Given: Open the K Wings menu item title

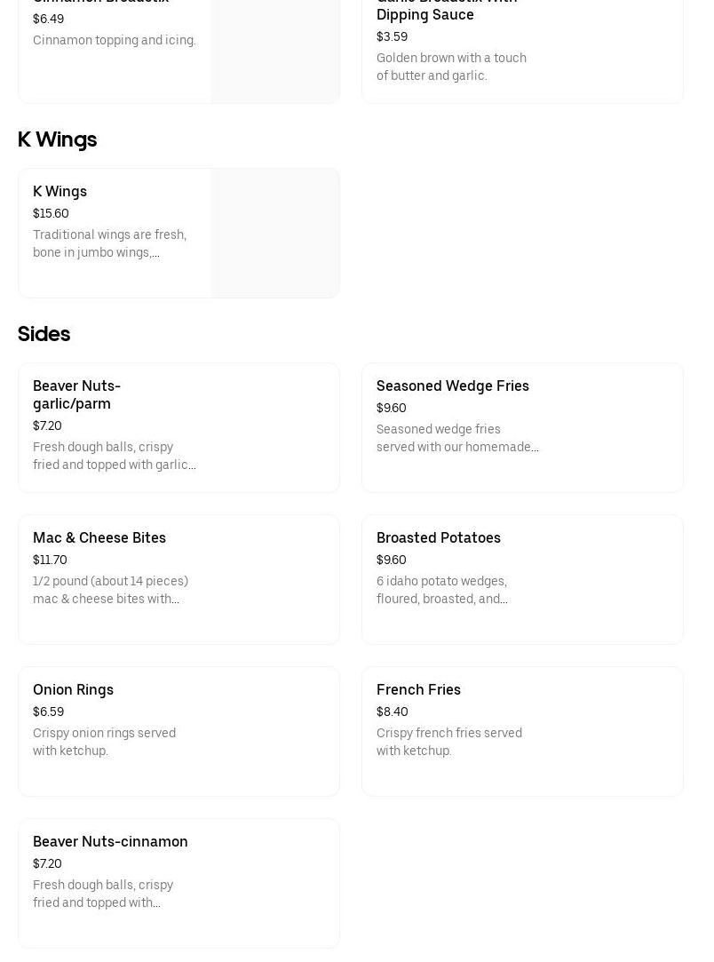Looking at the screenshot, I should pos(59,191).
